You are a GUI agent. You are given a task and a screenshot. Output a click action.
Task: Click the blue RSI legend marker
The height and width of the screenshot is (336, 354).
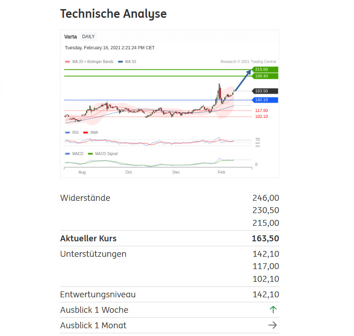tap(67, 132)
